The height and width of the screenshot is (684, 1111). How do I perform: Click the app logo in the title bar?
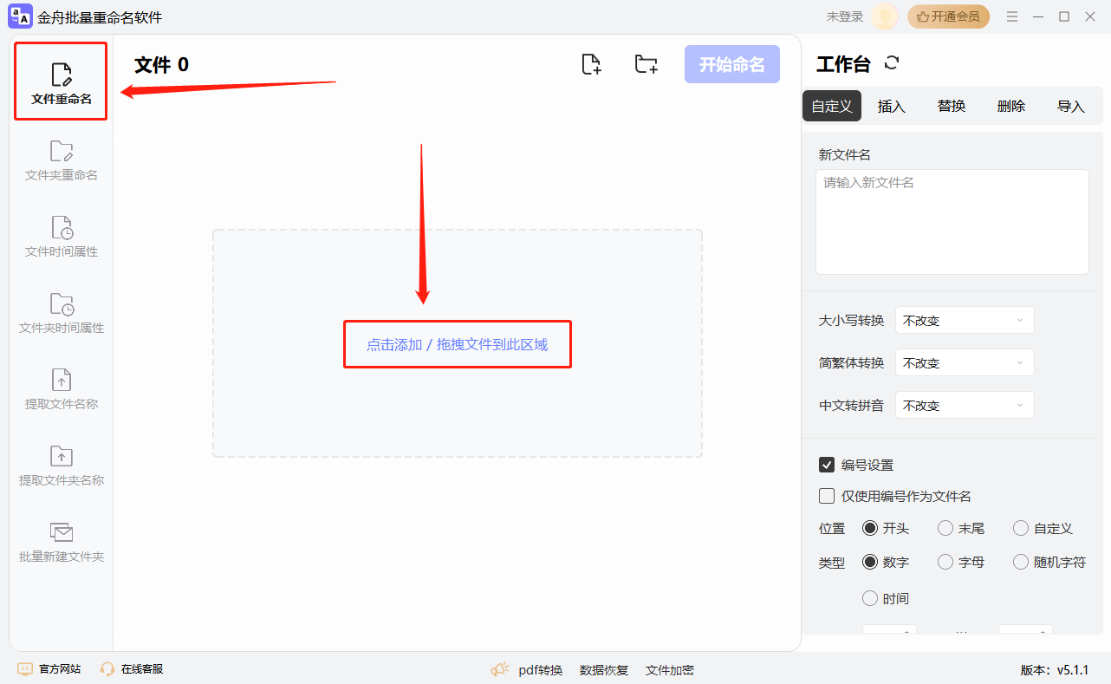point(20,16)
